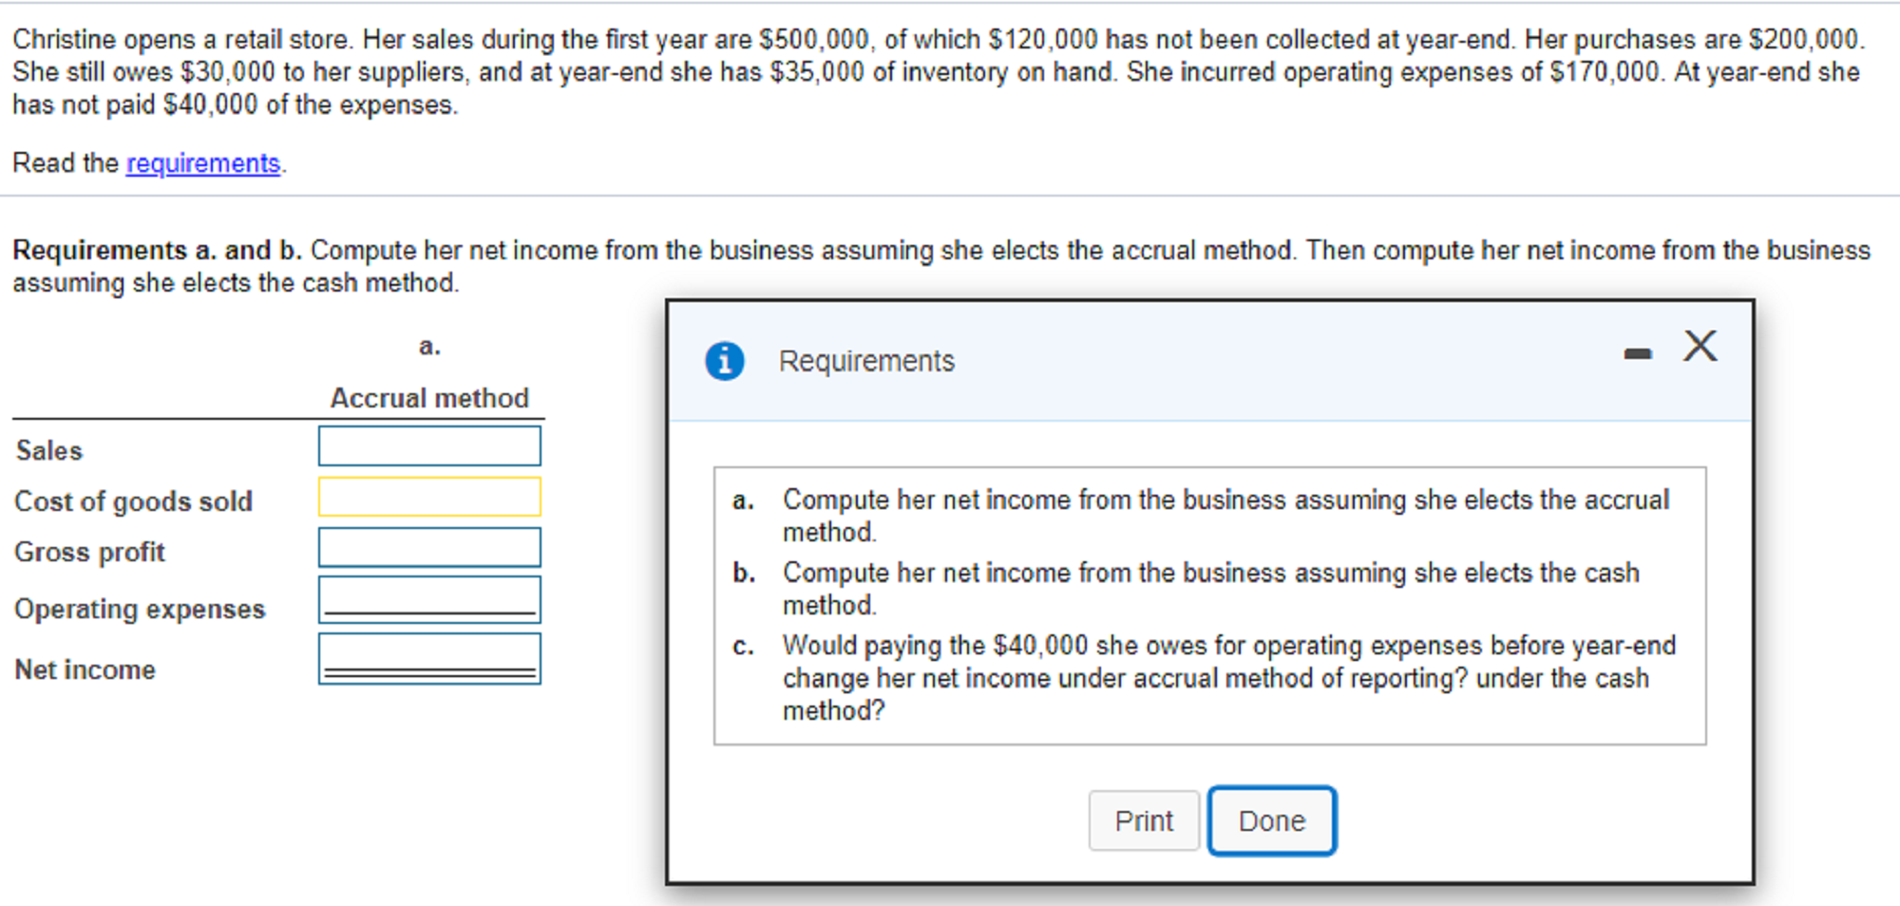This screenshot has width=1900, height=906.
Task: Select the Cost of goods sold input field
Action: 429,497
